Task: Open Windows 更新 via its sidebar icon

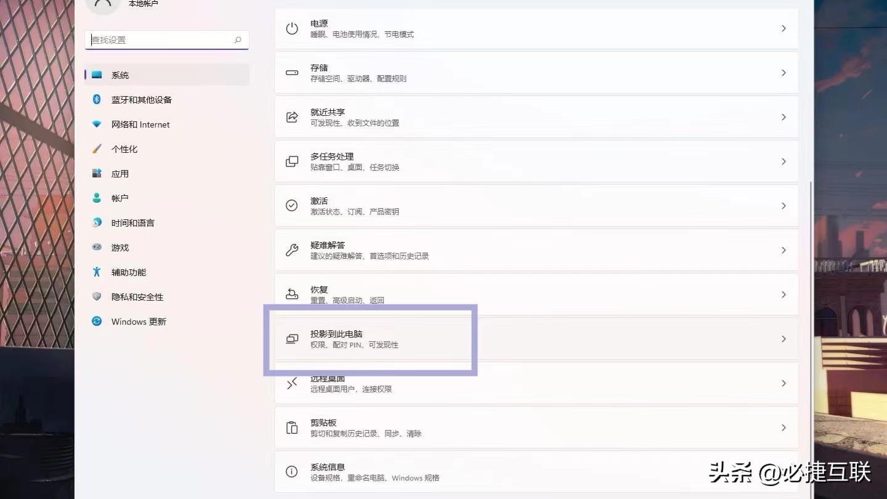Action: [x=97, y=321]
